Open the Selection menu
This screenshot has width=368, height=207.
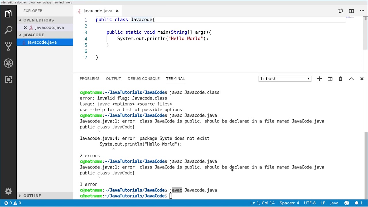coord(21,3)
